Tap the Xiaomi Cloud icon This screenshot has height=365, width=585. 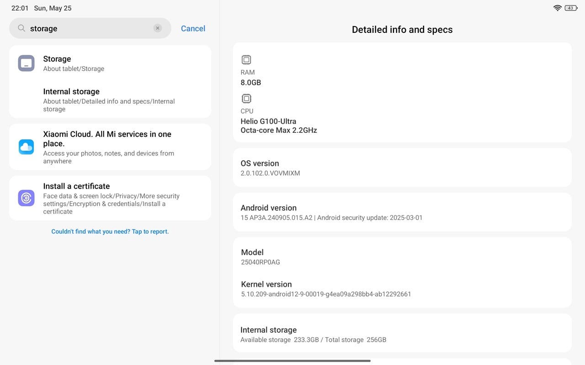(26, 147)
